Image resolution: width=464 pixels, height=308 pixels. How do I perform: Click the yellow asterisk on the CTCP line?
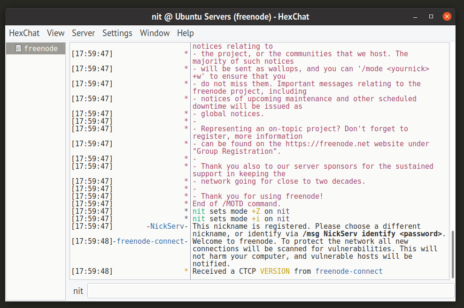186,270
